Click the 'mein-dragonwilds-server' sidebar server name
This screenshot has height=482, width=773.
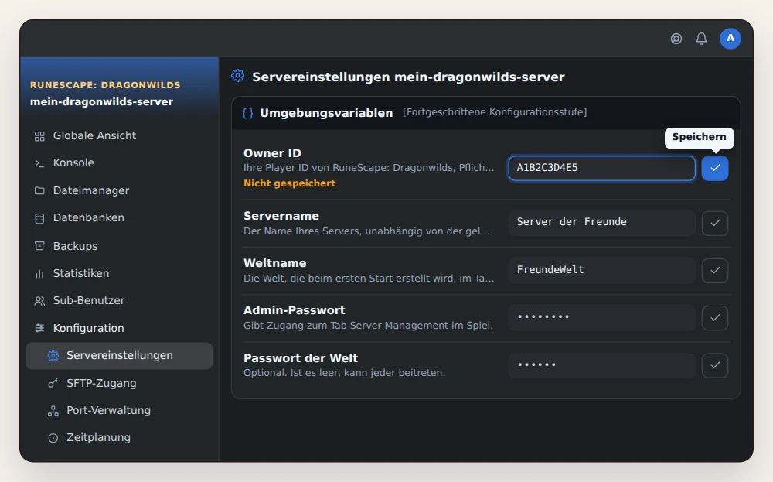tap(101, 101)
